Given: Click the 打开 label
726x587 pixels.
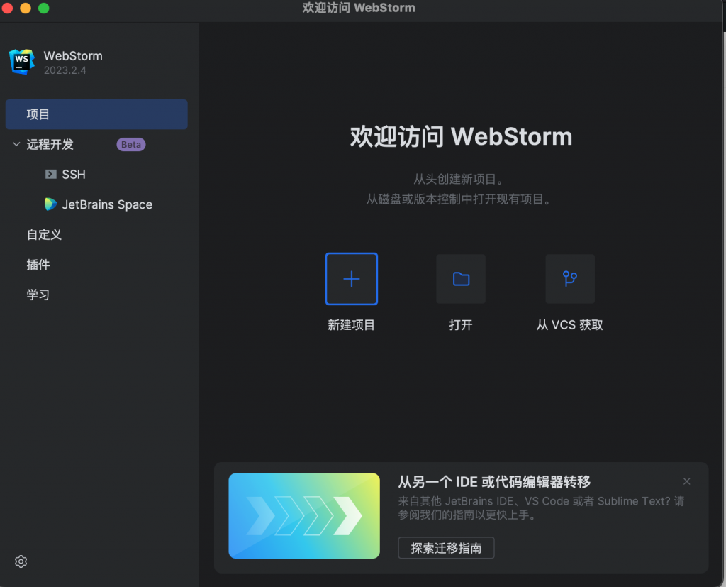Looking at the screenshot, I should [x=460, y=324].
